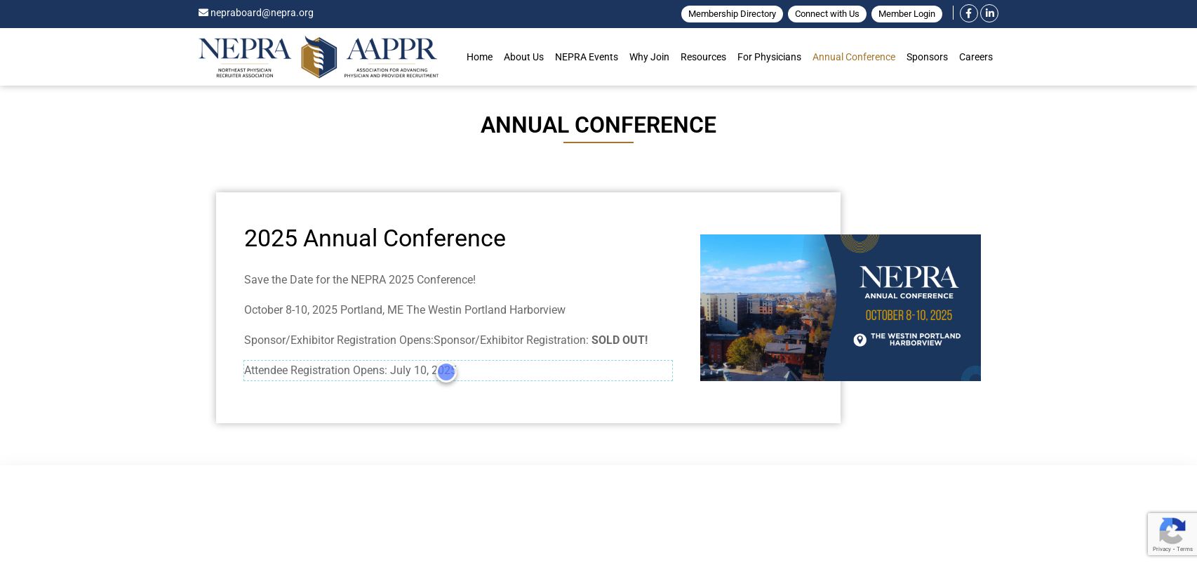Click the NEPRA conference banner image
1197x565 pixels.
pyautogui.click(x=841, y=307)
